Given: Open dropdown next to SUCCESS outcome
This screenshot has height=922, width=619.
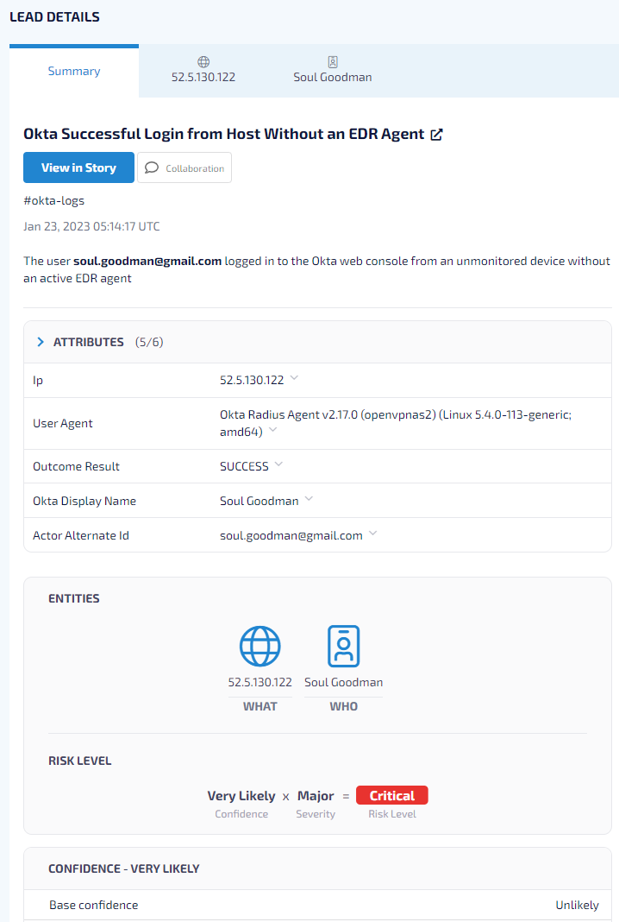Looking at the screenshot, I should pyautogui.click(x=279, y=464).
